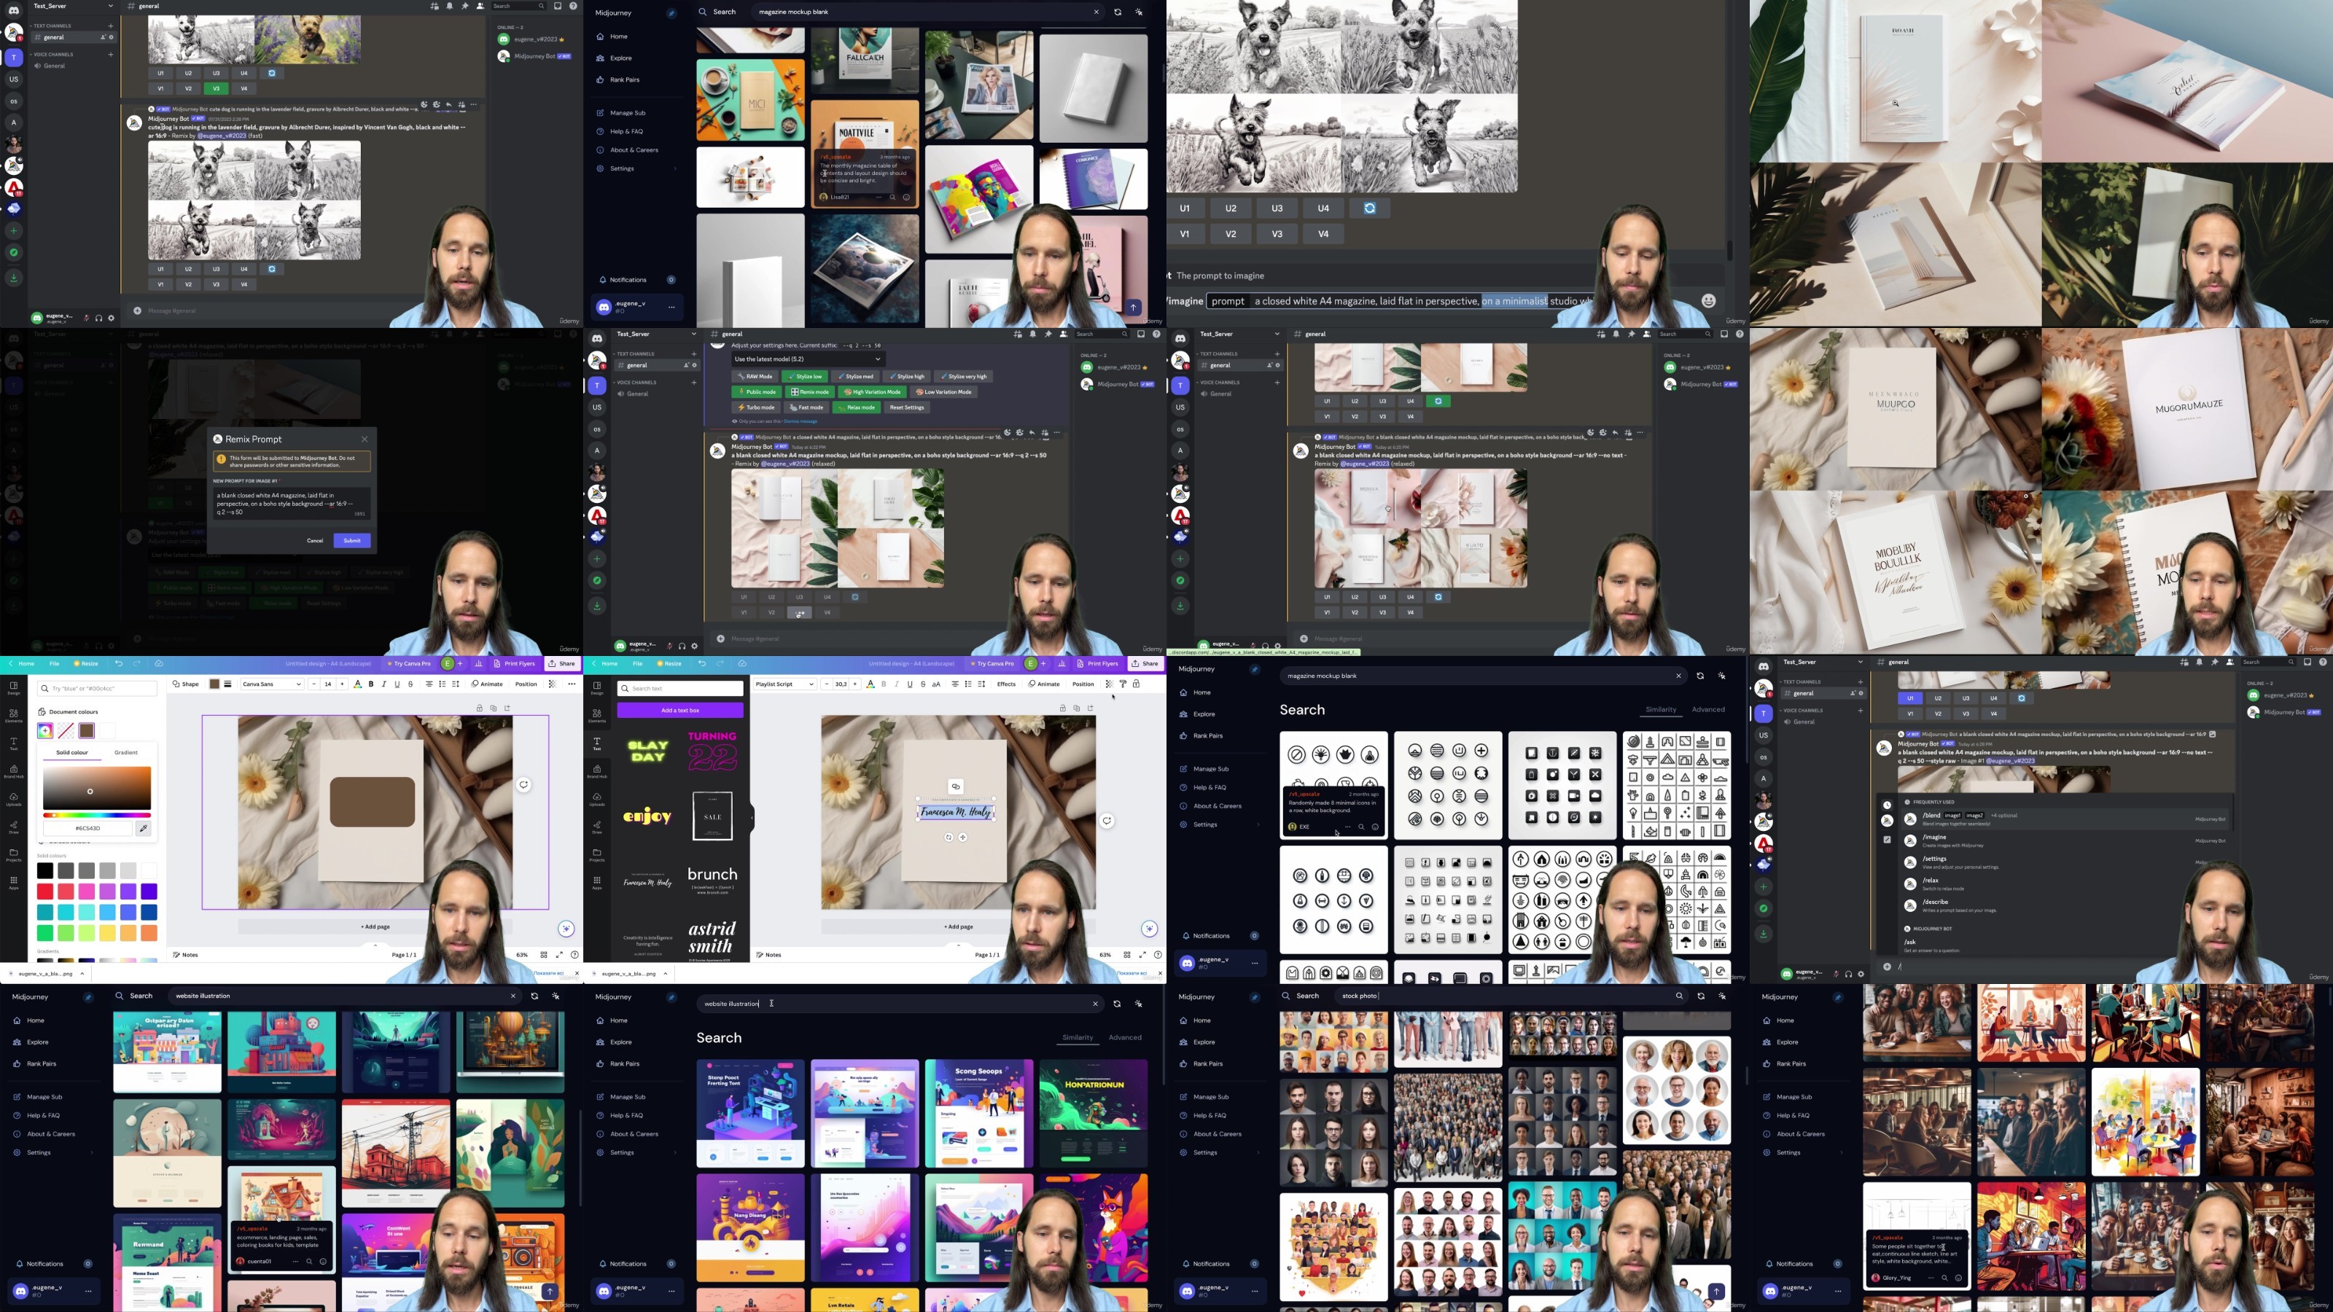Toggle the green Stylize low button
2333x1312 pixels.
[x=805, y=377]
